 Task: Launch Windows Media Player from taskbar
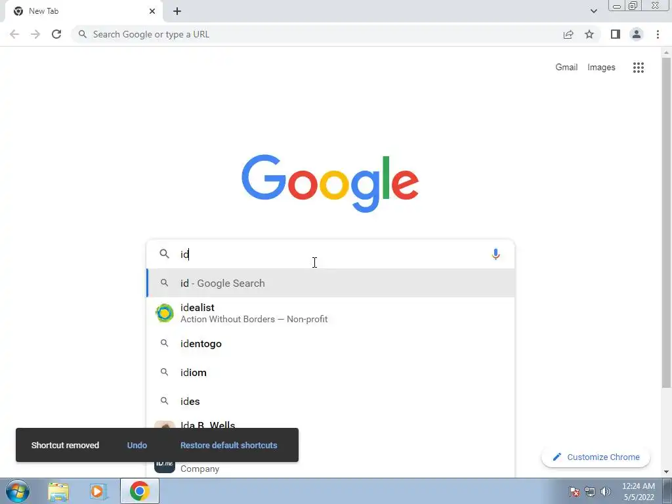click(98, 491)
